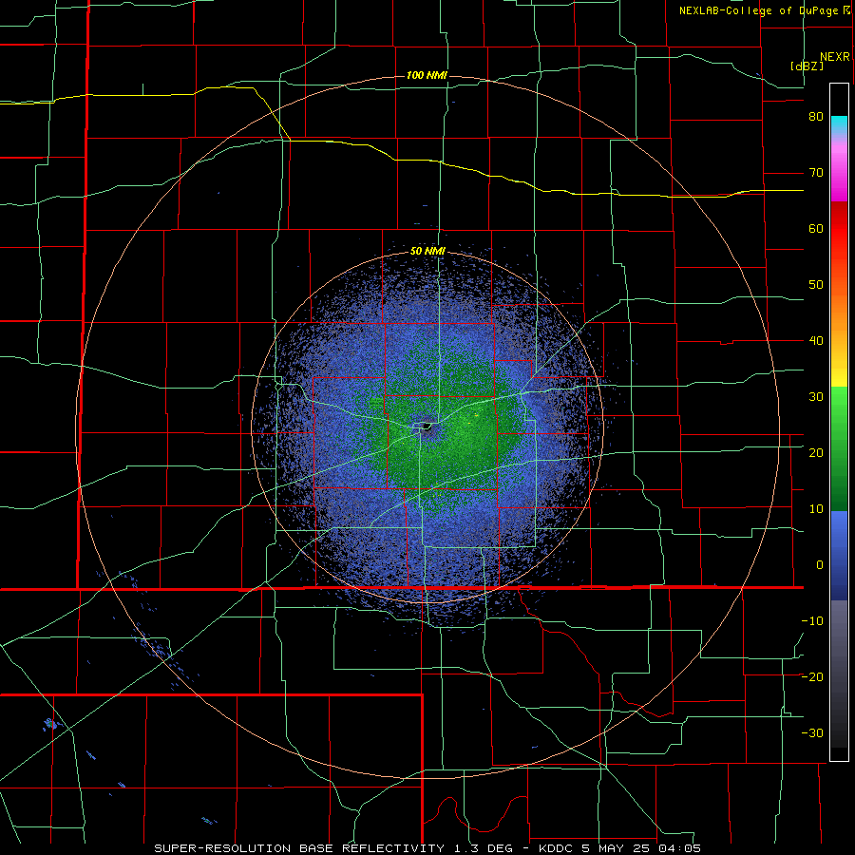Click the KDDC radar site marker

[x=427, y=427]
